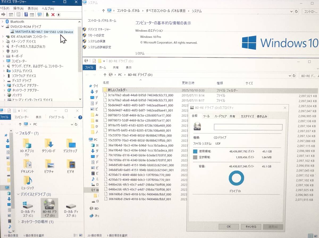The image size is (319, 238).
Task: Click the update driver icon in Device Manager toolbar
Action: (x=47, y=15)
